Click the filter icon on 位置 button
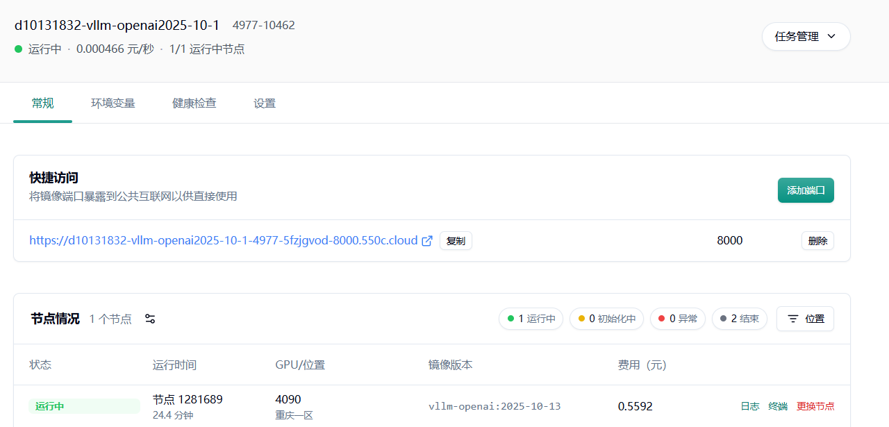The width and height of the screenshot is (889, 427). click(792, 319)
